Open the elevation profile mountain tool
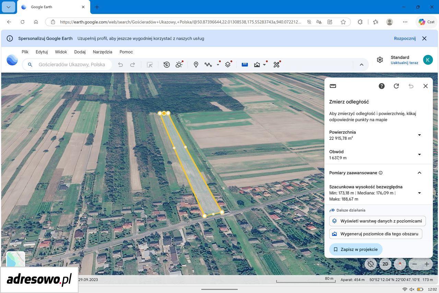 [257, 65]
